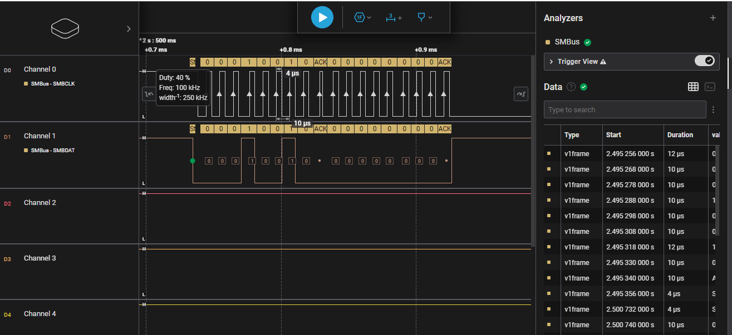The height and width of the screenshot is (335, 732).
Task: Select the SMBus analyzer entry
Action: tap(568, 42)
